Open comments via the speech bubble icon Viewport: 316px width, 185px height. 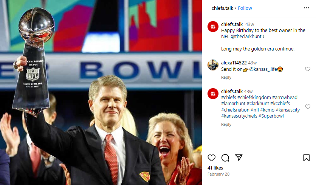coord(225,158)
